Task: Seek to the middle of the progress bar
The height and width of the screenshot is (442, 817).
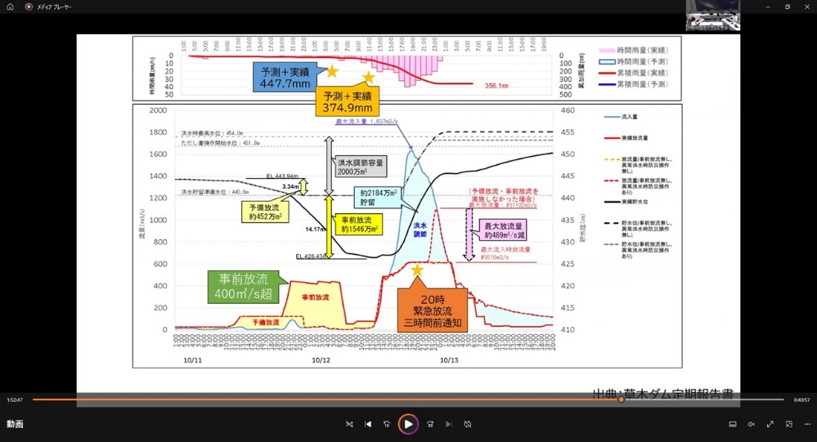Action: (x=408, y=400)
